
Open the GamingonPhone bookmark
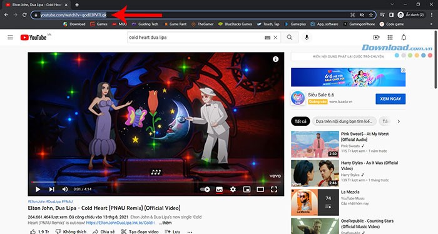[359, 24]
